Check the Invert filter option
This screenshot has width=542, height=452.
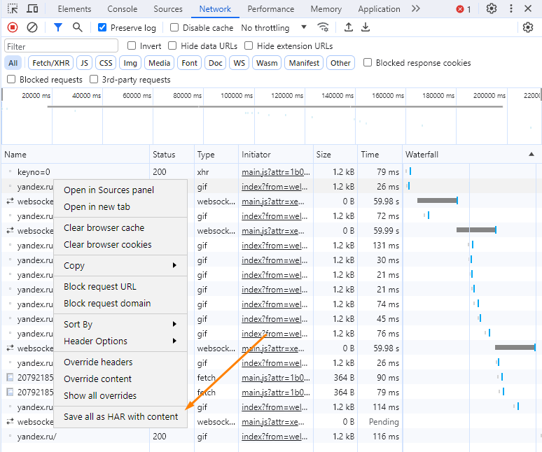coord(132,45)
